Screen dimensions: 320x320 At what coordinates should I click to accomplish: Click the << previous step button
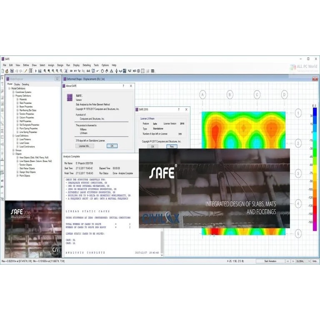coord(288,261)
